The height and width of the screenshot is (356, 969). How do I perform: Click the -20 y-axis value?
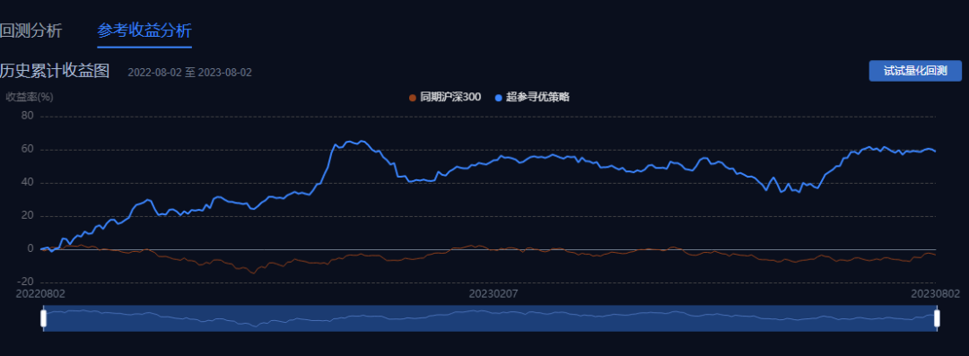(x=25, y=282)
